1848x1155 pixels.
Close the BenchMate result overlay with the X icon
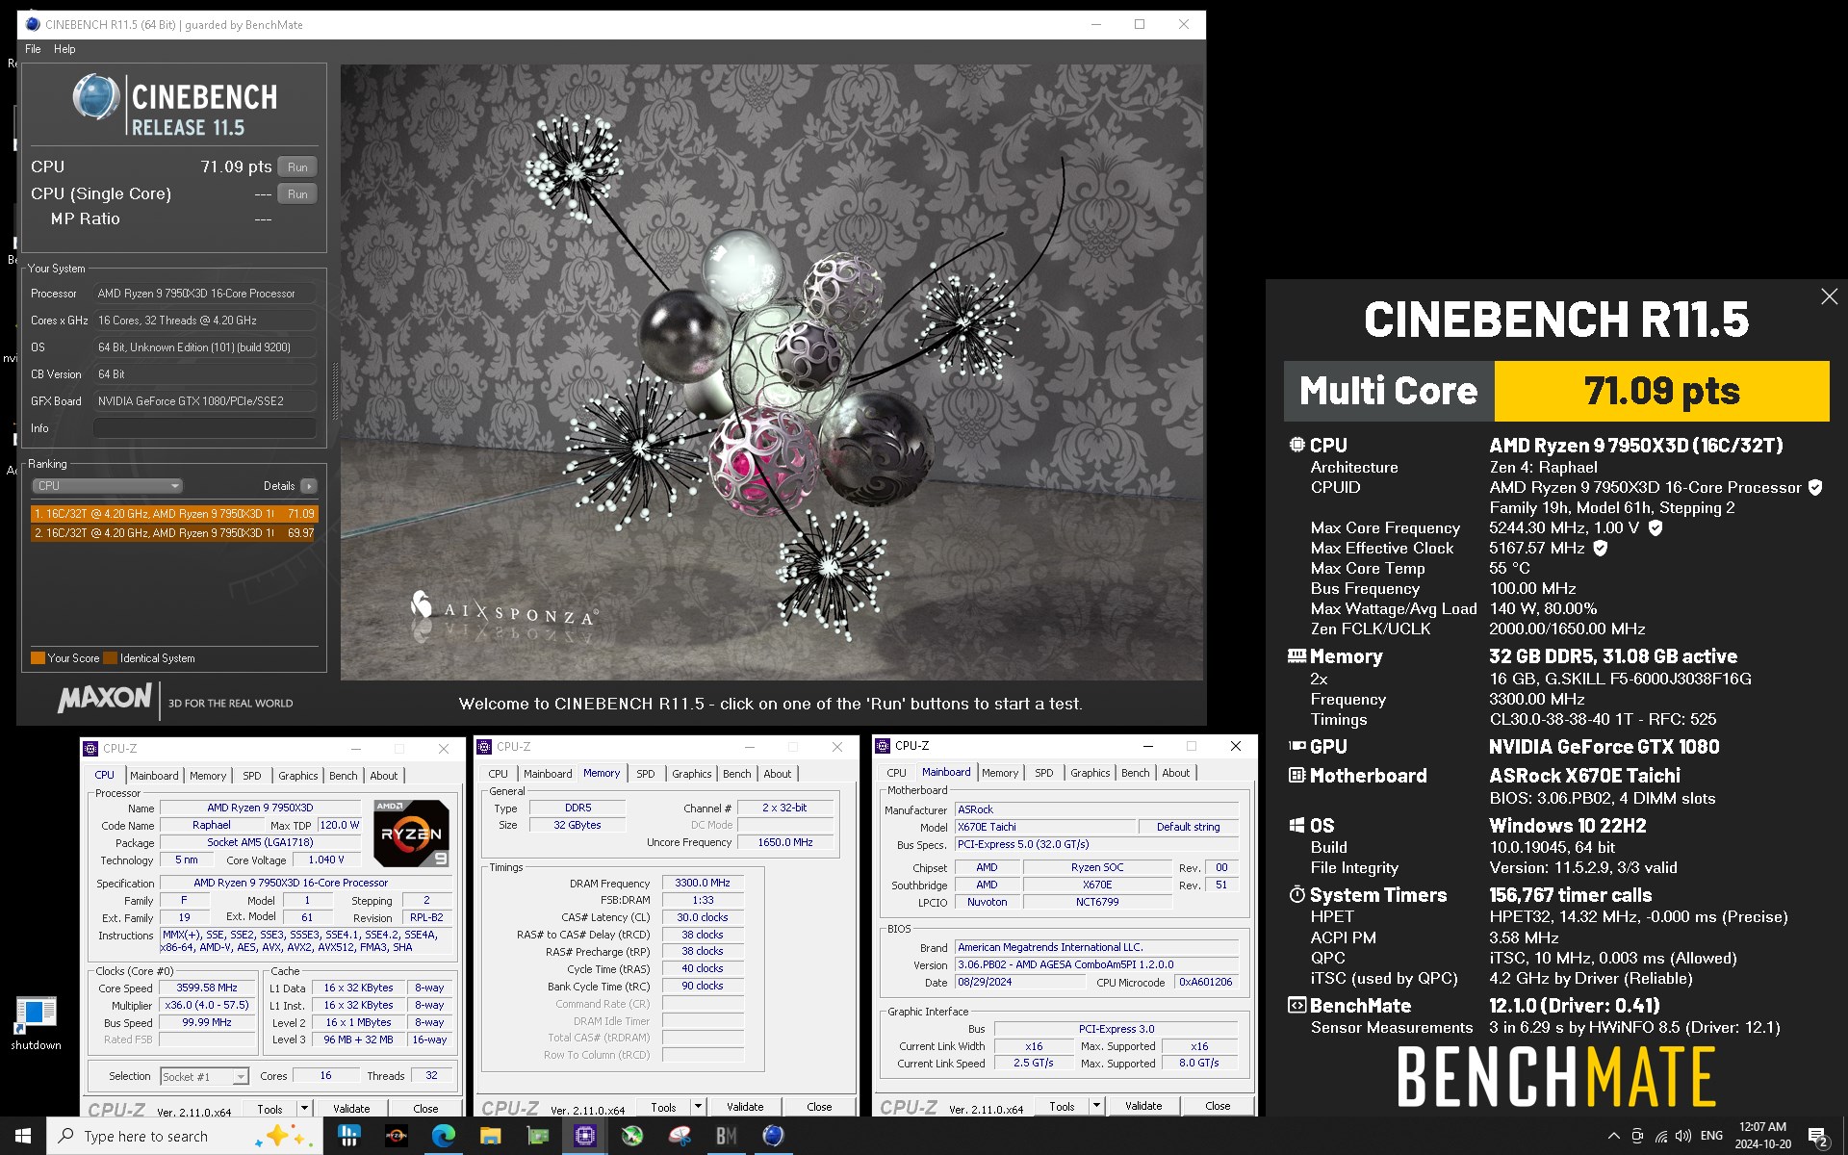click(x=1829, y=296)
